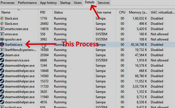Click memory value 45,34,748 K
The image size is (175, 108).
(139, 45)
